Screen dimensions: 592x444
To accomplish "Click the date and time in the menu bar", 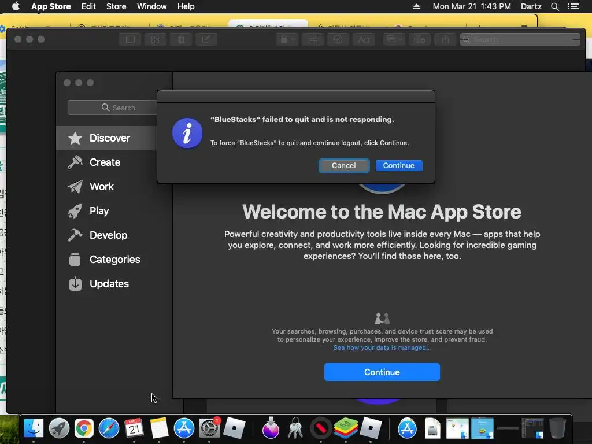I will pyautogui.click(x=472, y=6).
